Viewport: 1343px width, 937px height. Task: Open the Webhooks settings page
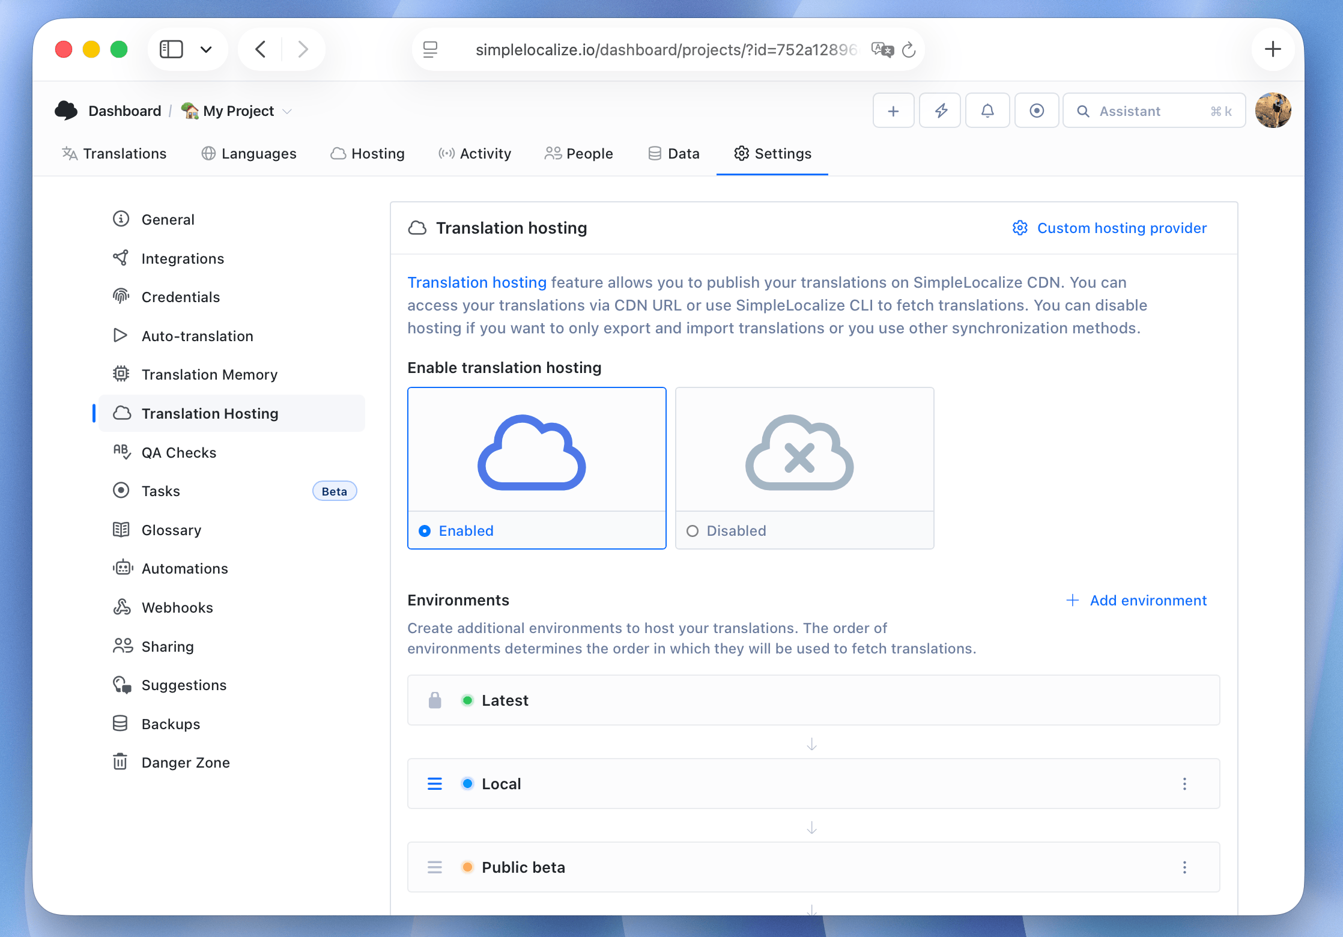177,607
